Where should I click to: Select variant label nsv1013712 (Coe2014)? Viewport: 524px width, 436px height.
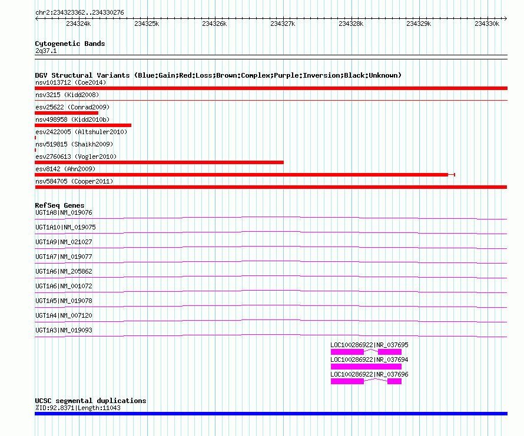71,82
